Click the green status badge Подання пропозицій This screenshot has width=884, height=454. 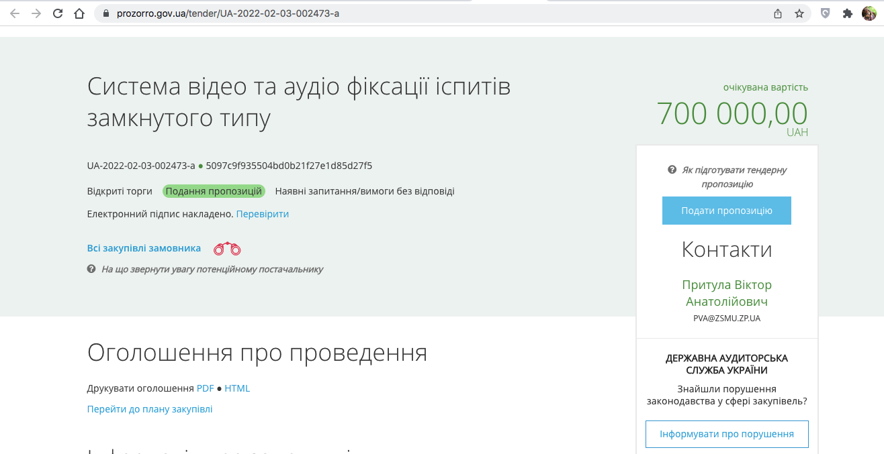tap(214, 191)
